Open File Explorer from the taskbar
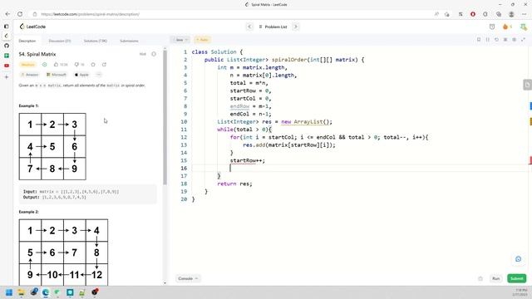The height and width of the screenshot is (299, 532). [21, 292]
